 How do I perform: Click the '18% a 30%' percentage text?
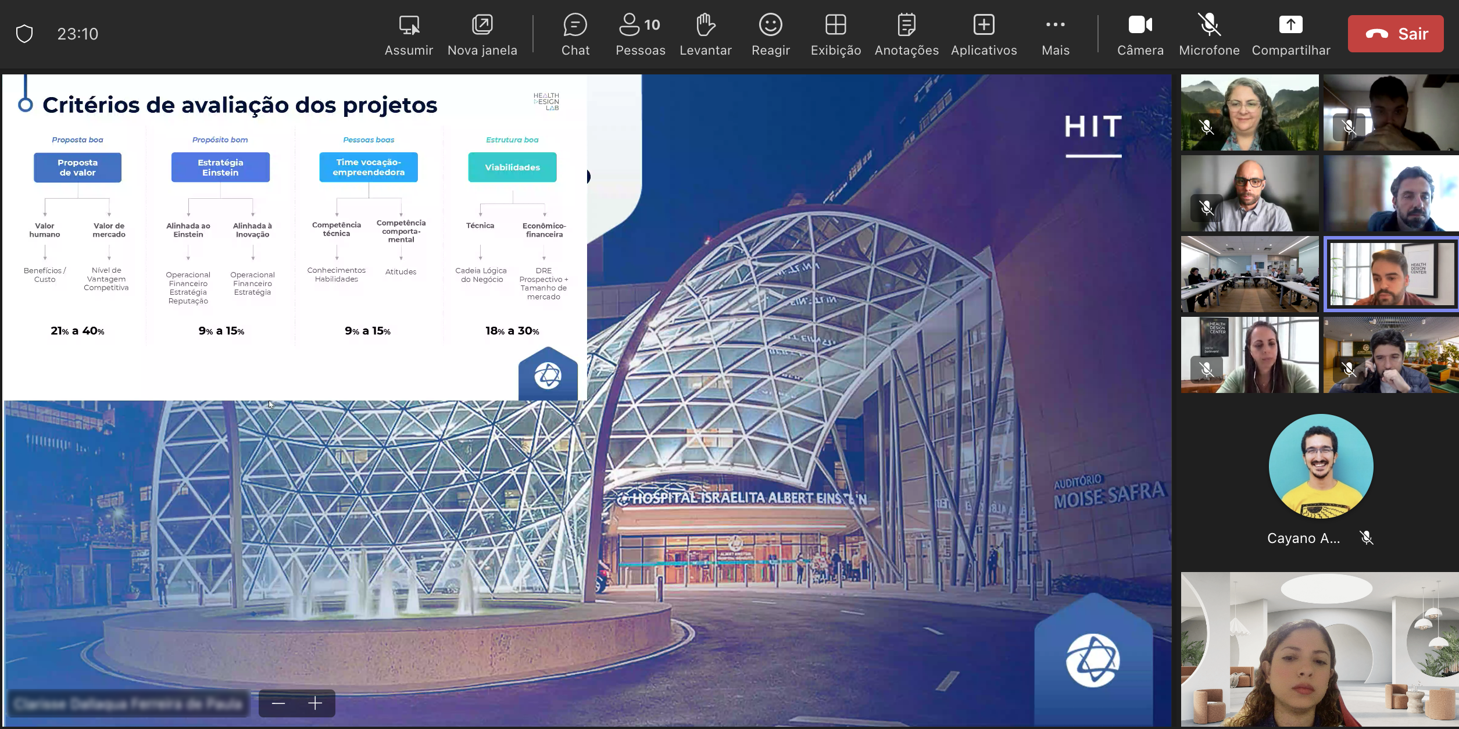coord(512,331)
